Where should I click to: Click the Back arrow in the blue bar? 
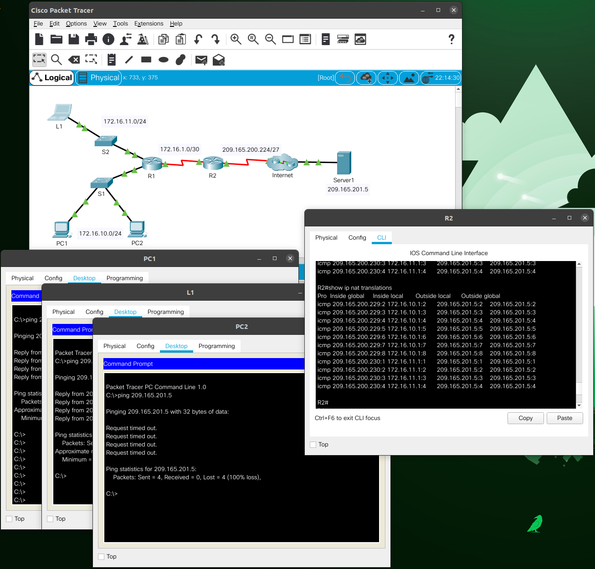(345, 78)
